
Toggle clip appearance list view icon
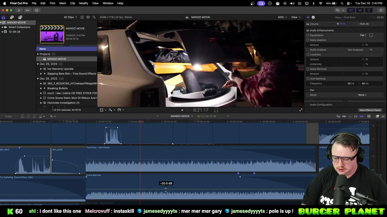tap(82, 17)
